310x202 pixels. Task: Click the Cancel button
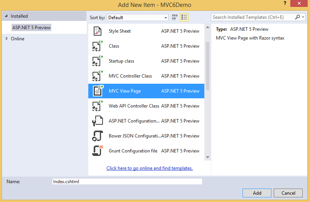[288, 193]
